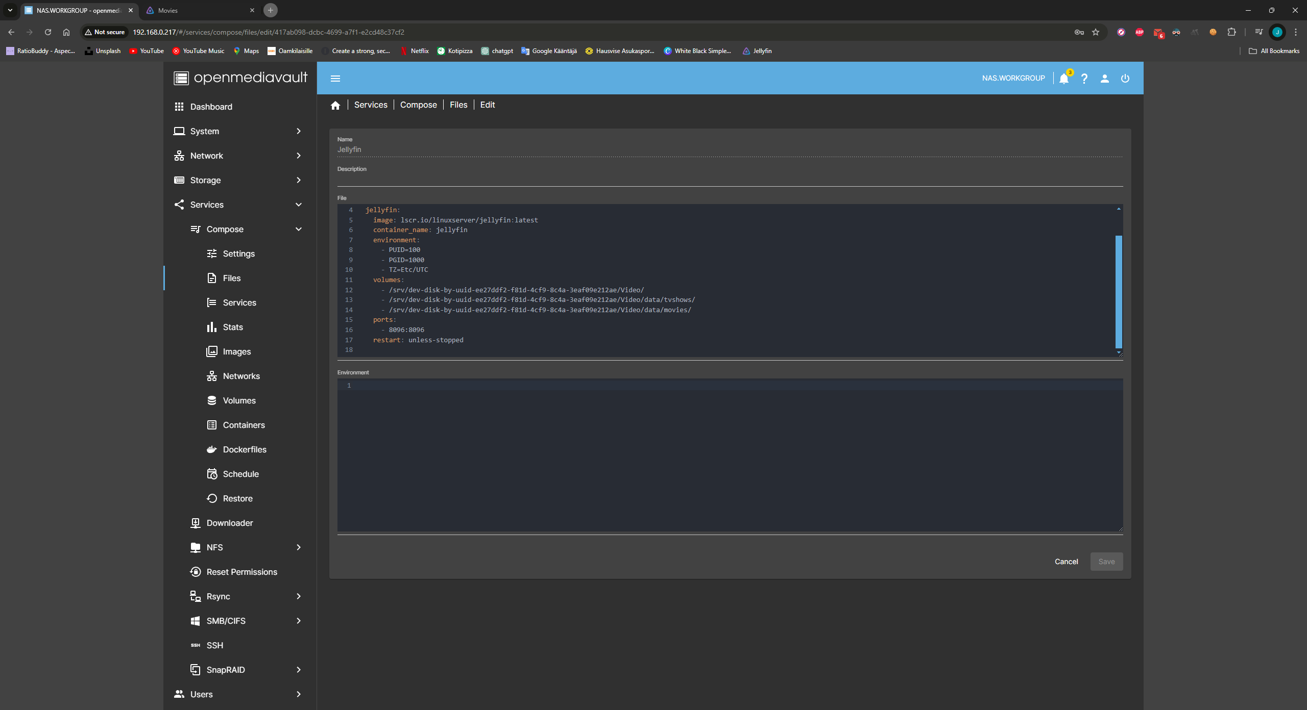This screenshot has height=710, width=1307.
Task: Click the File editor vertical scrollbar
Action: [x=1119, y=291]
